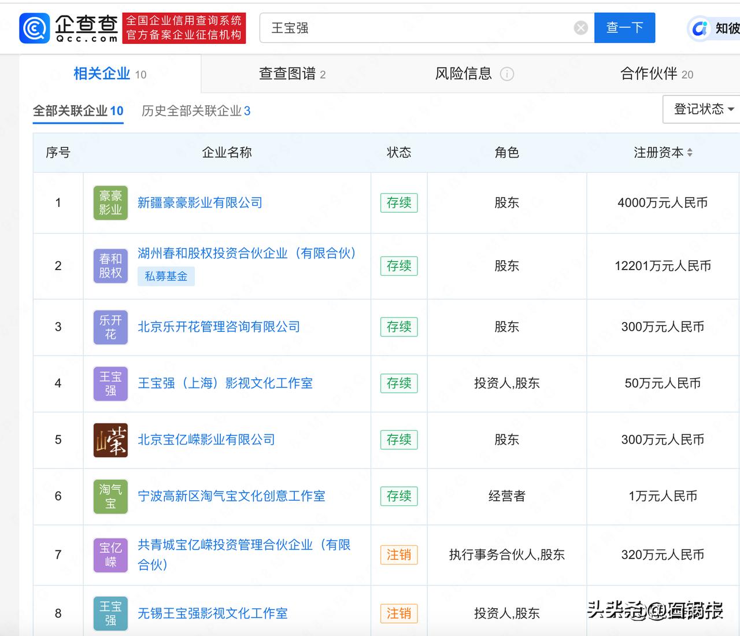Switch to the 查查图谱 tab

click(x=292, y=74)
